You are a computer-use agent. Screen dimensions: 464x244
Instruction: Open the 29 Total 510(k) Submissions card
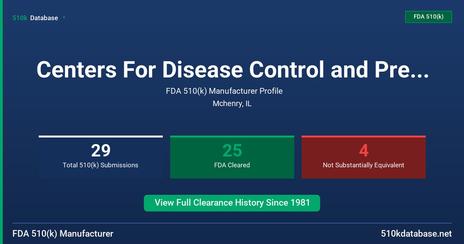coord(101,157)
